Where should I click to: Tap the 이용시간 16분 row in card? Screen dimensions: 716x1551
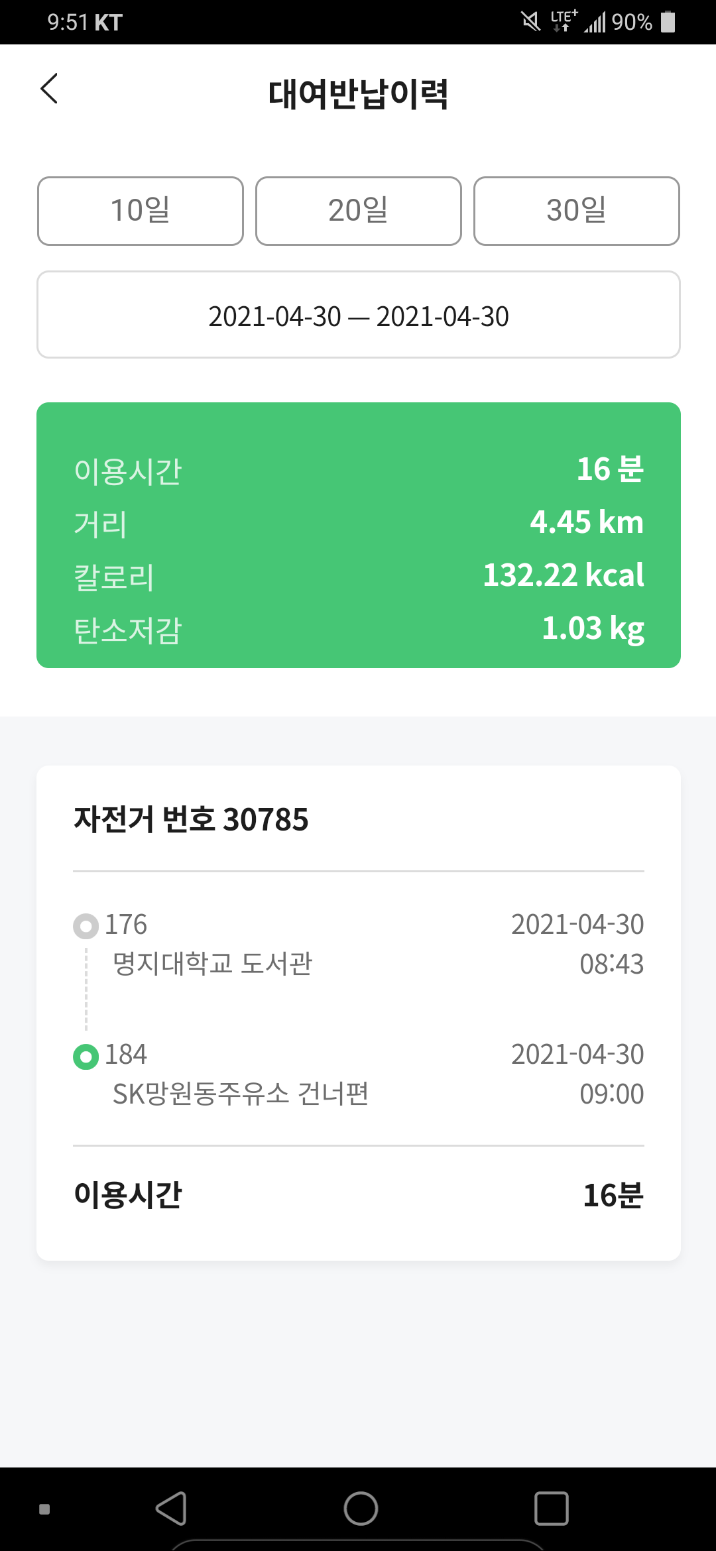359,1195
